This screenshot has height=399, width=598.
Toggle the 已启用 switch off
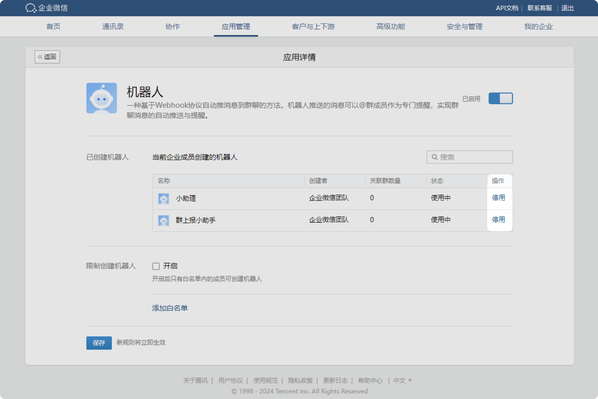tap(501, 99)
